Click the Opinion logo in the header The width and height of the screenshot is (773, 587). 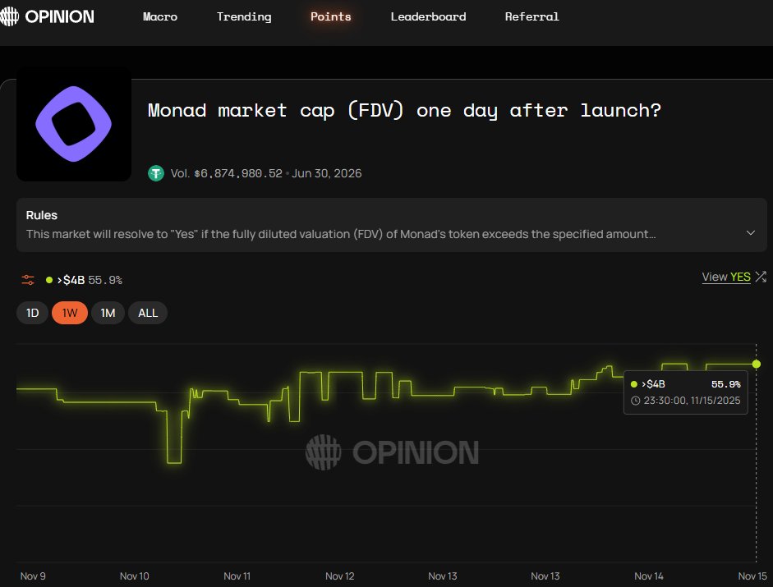tap(48, 16)
